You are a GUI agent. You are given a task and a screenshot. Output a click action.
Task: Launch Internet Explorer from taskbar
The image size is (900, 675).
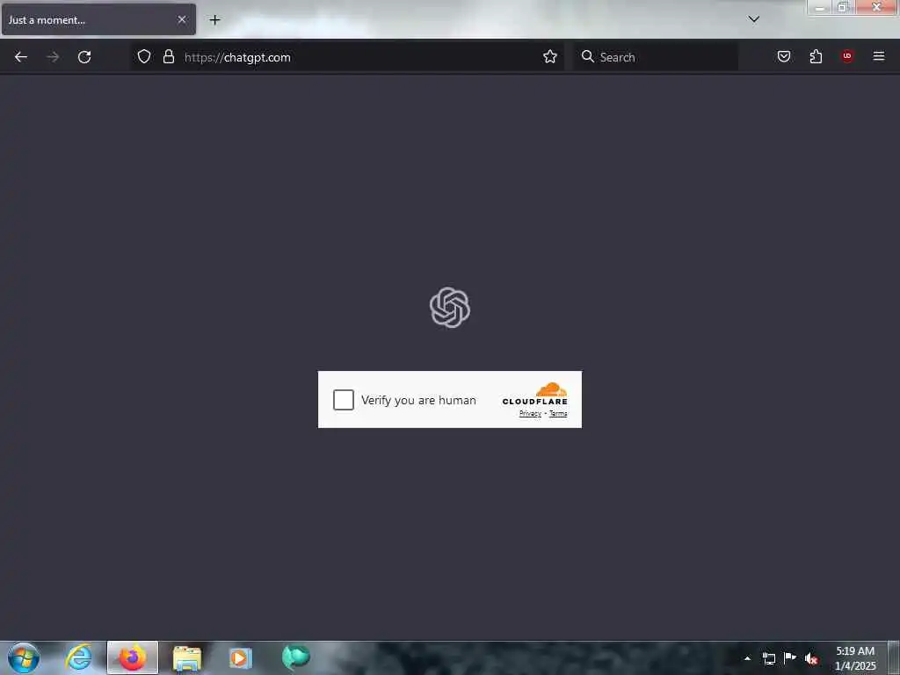coord(78,657)
